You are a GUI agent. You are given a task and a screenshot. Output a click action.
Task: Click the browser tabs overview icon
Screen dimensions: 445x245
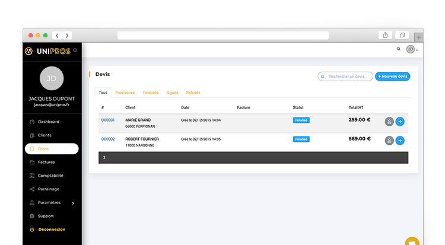pyautogui.click(x=402, y=35)
